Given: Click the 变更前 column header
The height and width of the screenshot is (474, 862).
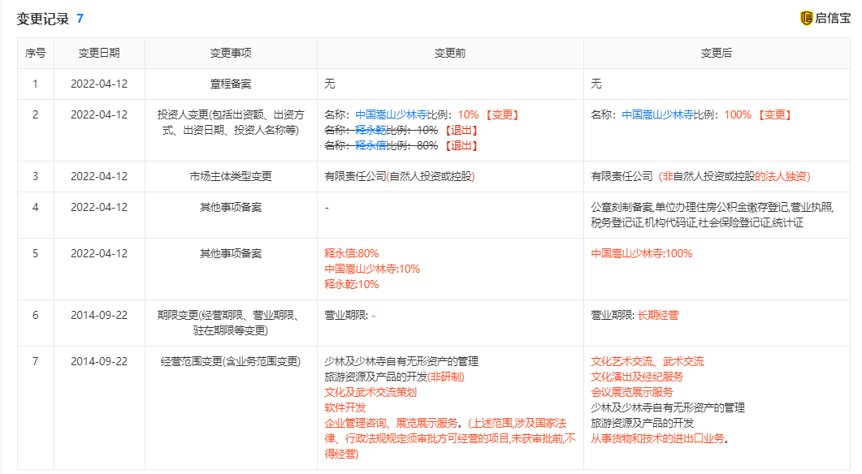Looking at the screenshot, I should click(x=450, y=54).
